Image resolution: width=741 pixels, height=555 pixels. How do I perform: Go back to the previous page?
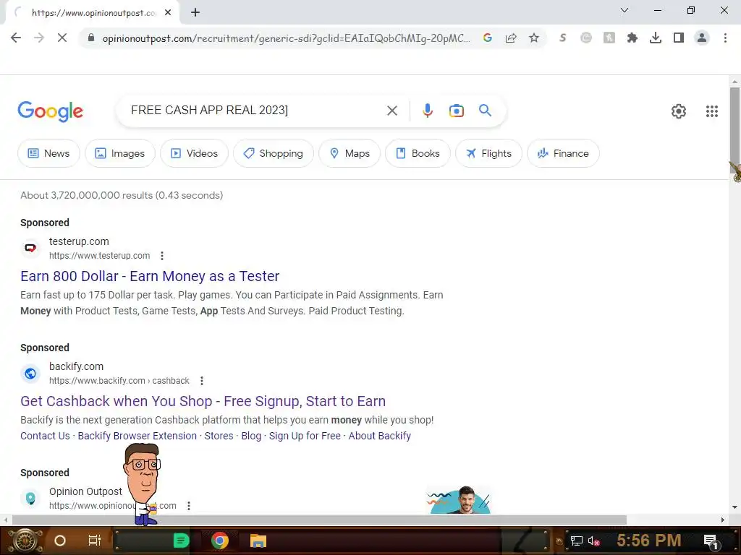(x=16, y=38)
